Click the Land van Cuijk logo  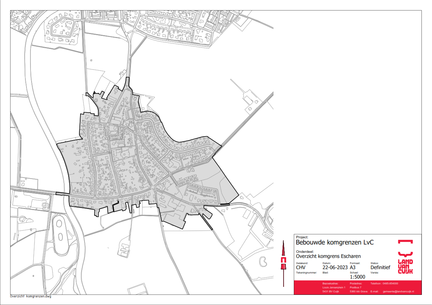tap(405, 266)
